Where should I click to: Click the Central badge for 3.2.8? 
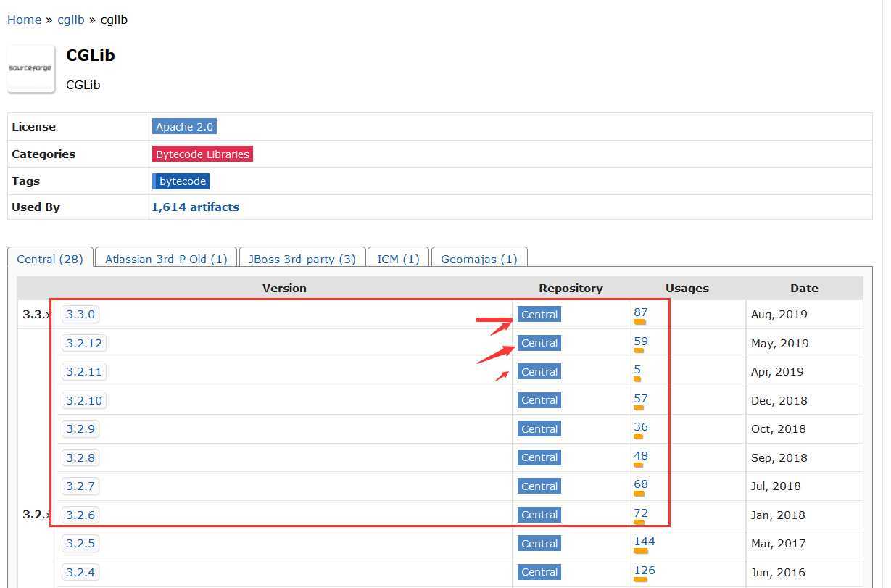(x=539, y=457)
